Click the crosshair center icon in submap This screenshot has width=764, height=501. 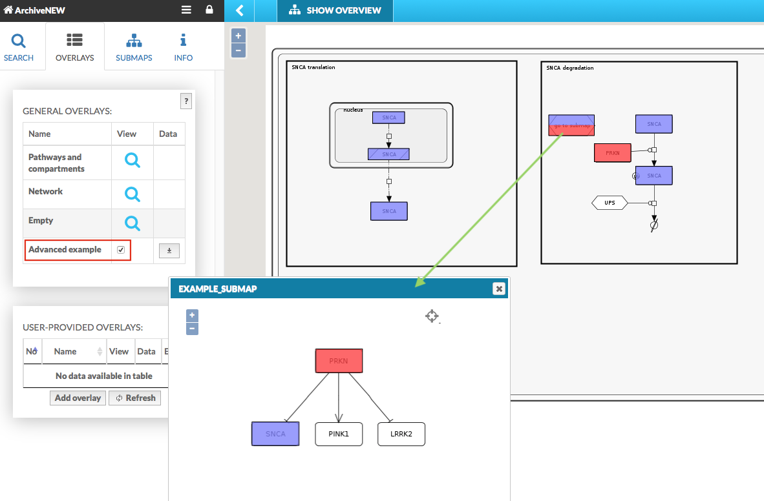click(x=432, y=316)
